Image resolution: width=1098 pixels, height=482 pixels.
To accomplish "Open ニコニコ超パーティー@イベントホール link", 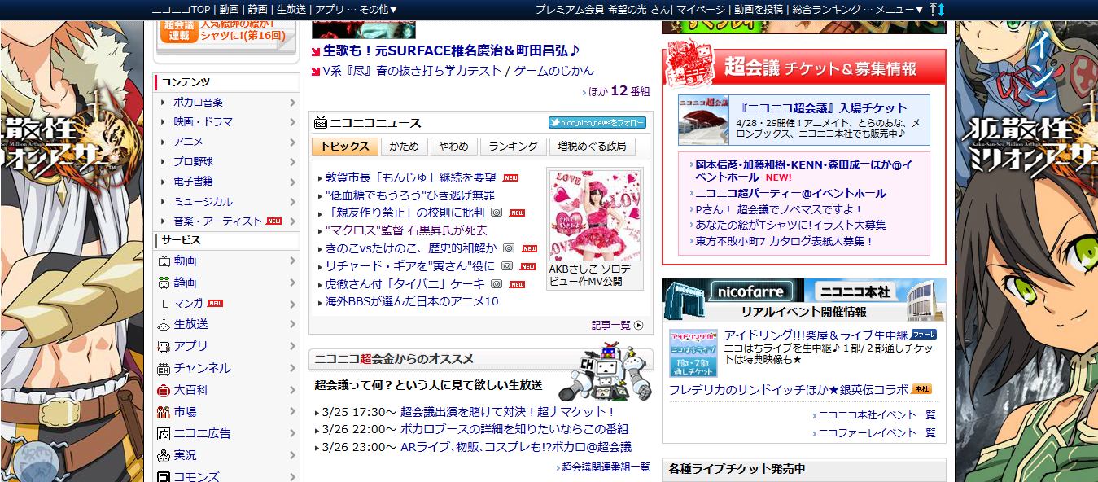I will [790, 194].
